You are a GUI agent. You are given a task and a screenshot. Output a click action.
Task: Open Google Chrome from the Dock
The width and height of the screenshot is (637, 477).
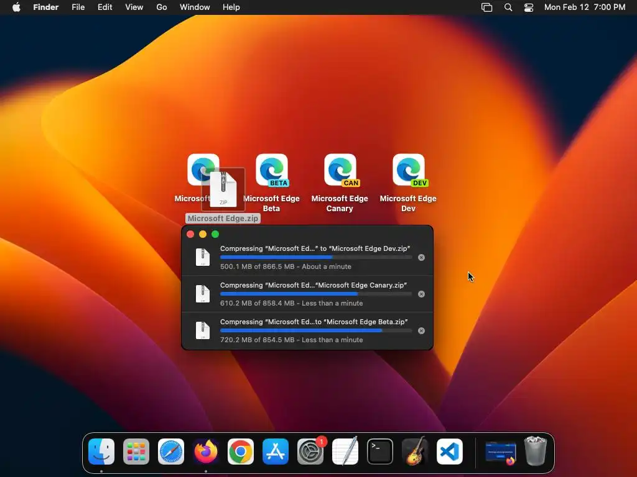[241, 452]
